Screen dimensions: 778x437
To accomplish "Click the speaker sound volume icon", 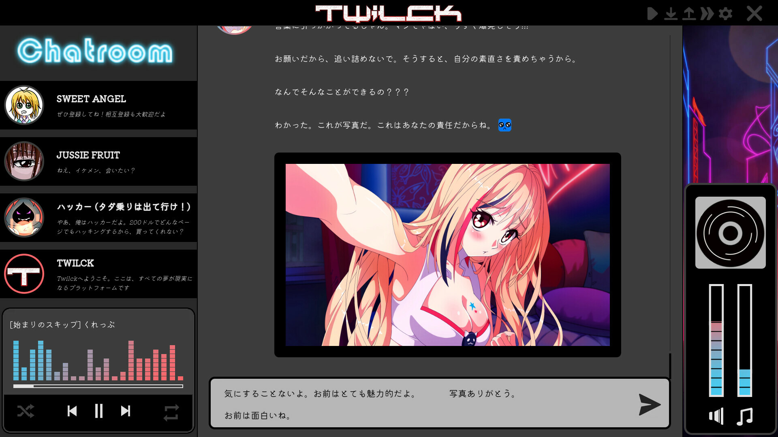I will [x=716, y=416].
